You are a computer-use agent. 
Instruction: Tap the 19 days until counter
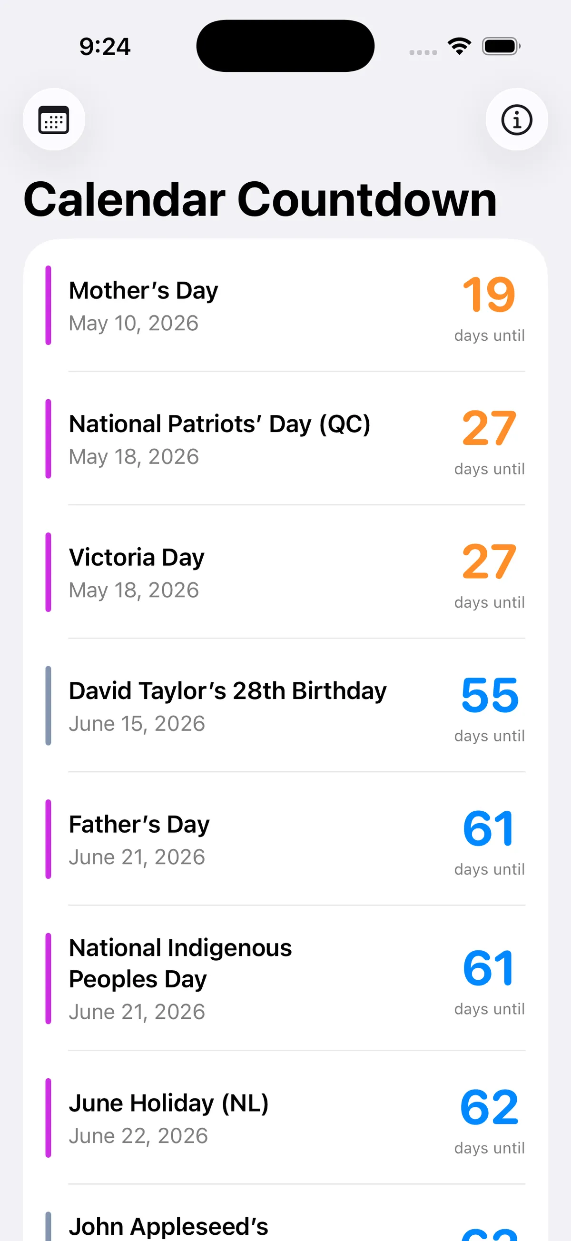489,306
